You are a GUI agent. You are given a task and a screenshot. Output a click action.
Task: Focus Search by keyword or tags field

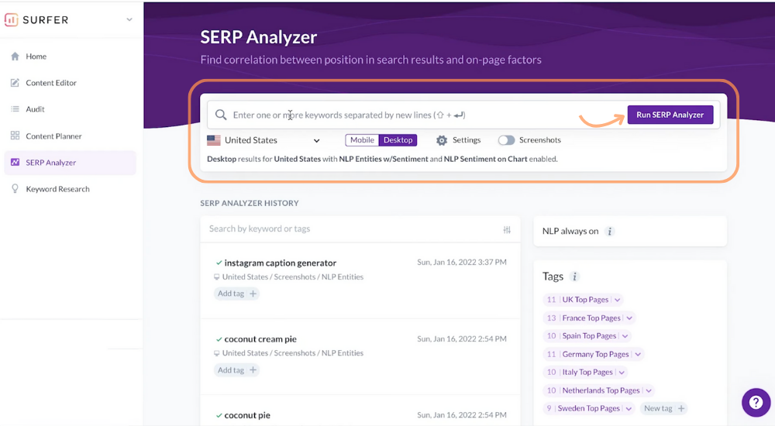pyautogui.click(x=353, y=228)
